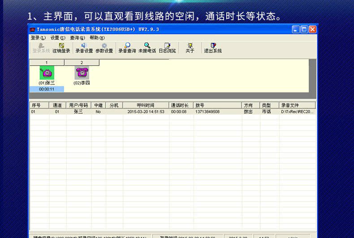Open the 设置(S) menu
This screenshot has height=238, width=354.
(58, 38)
